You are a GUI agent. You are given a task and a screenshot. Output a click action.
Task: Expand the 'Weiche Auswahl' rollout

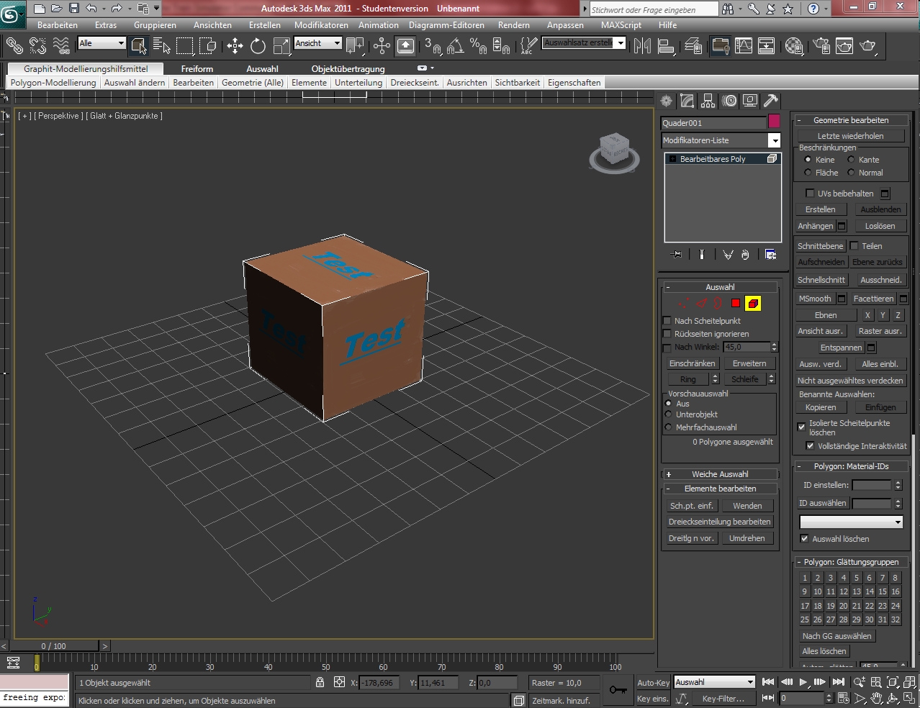720,474
